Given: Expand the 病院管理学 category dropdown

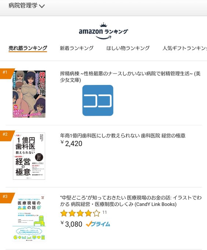Looking at the screenshot, I should tap(26, 6).
